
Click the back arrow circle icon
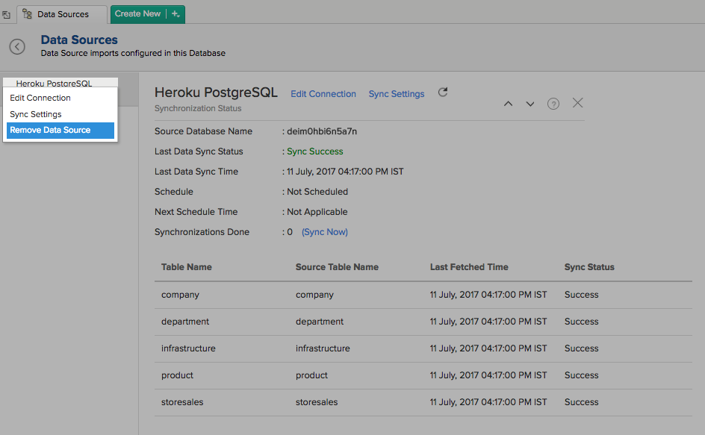point(17,46)
